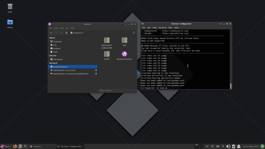Go back in the Network file manager

(x=51, y=33)
